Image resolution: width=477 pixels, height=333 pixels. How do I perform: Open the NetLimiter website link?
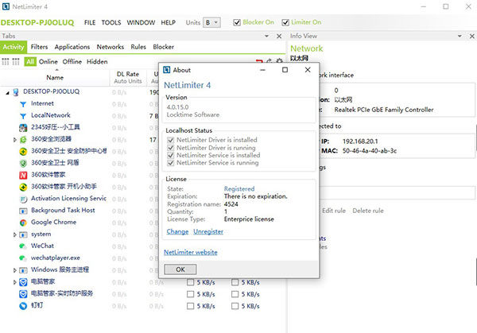point(190,252)
